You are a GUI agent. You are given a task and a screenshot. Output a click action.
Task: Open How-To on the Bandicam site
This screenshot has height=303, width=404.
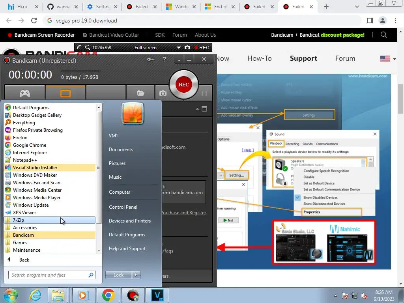pyautogui.click(x=260, y=58)
